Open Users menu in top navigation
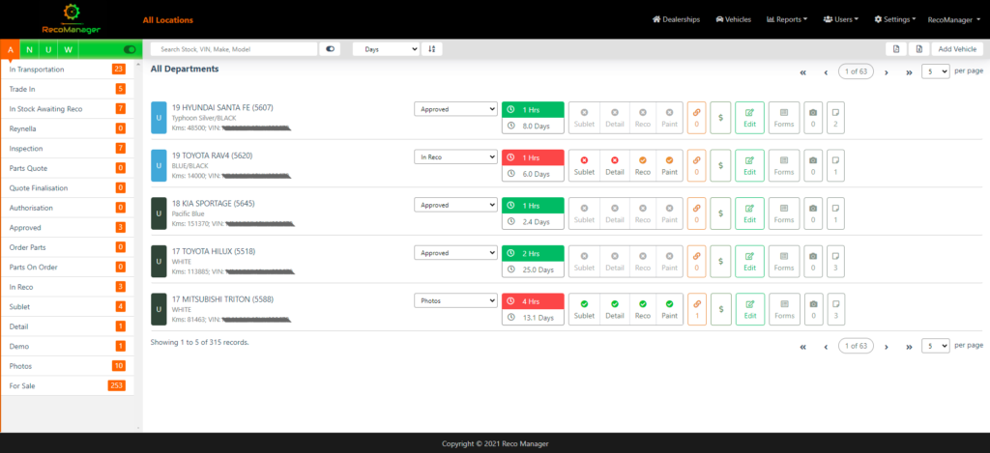The height and width of the screenshot is (453, 990). 841,19
